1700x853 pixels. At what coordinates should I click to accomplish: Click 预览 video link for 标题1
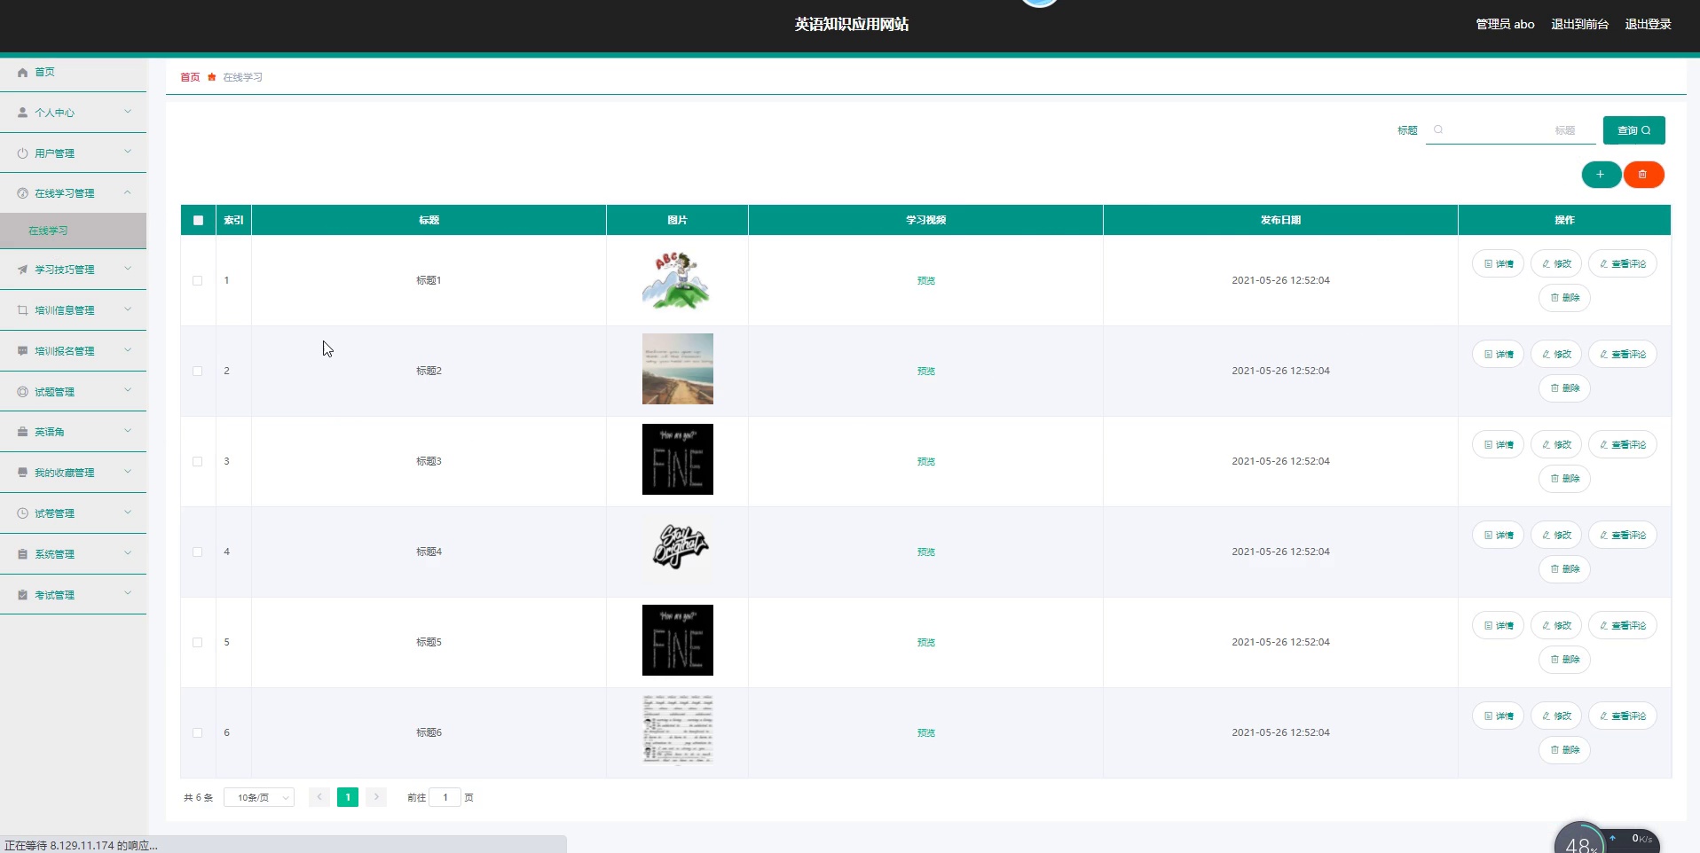(x=926, y=280)
